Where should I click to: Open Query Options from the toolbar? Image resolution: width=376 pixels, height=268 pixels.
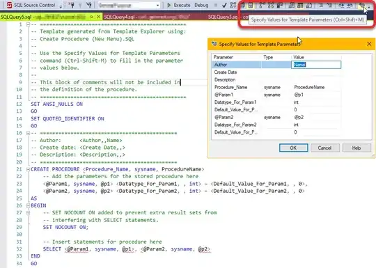pos(242,5)
